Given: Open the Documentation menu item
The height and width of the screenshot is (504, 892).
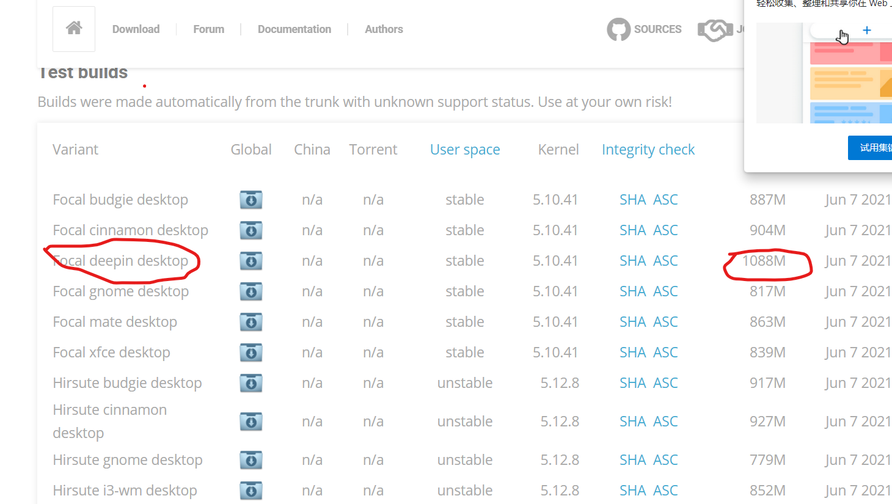Looking at the screenshot, I should click(x=294, y=29).
